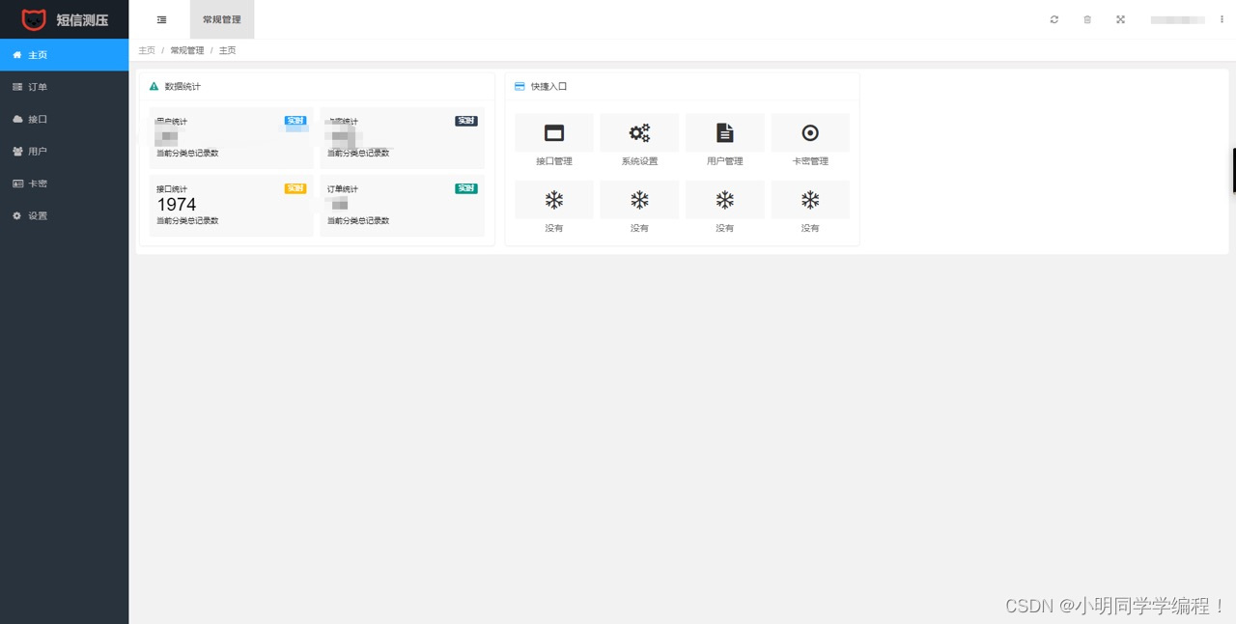Switch to the 常规管理 top tab
Viewport: 1236px width, 624px height.
[222, 19]
